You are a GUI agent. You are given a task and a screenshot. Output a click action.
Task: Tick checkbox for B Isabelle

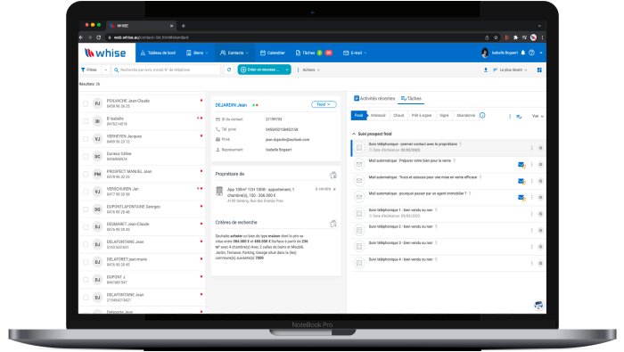[86, 121]
